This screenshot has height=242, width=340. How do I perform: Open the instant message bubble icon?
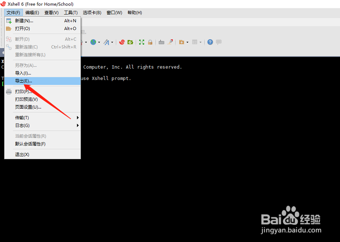point(219,42)
